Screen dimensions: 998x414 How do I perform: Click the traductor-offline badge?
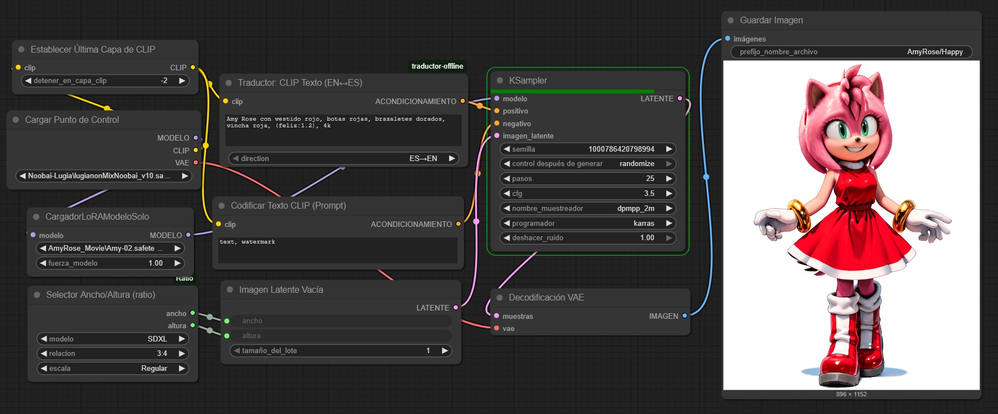438,66
